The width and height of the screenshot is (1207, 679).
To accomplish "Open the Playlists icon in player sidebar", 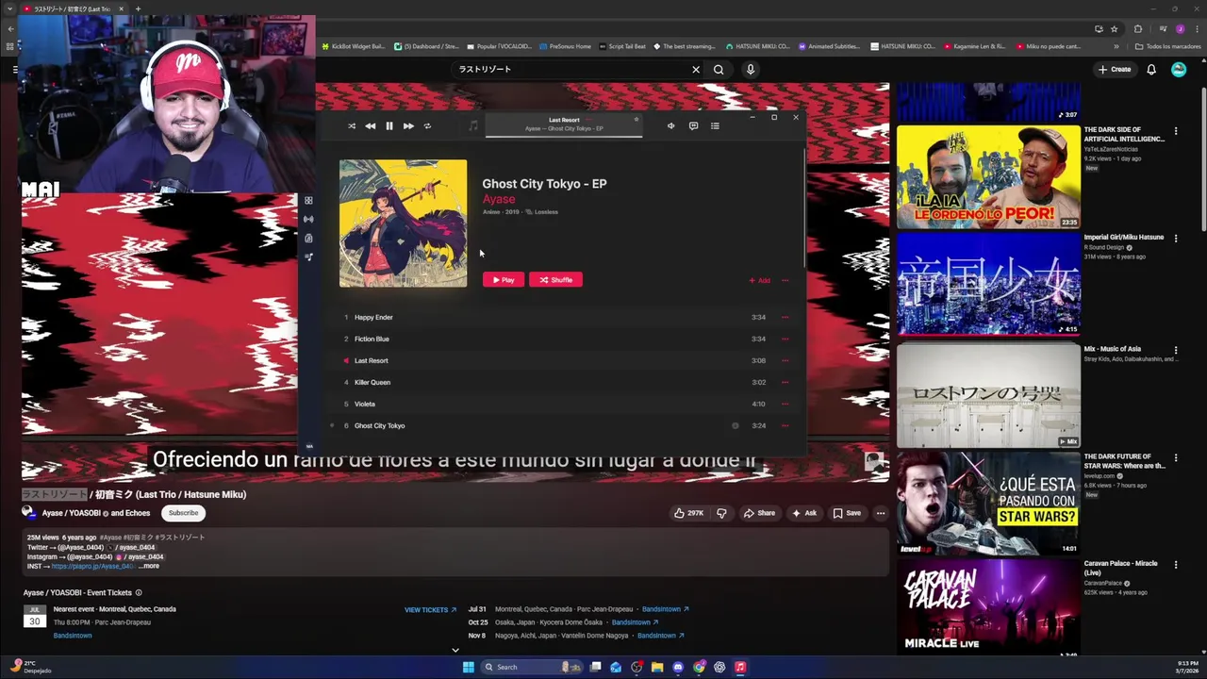I will click(308, 257).
